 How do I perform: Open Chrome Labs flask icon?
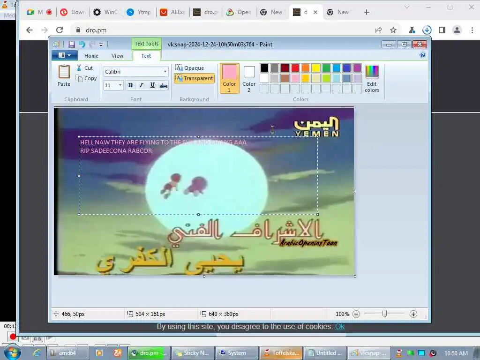(412, 30)
